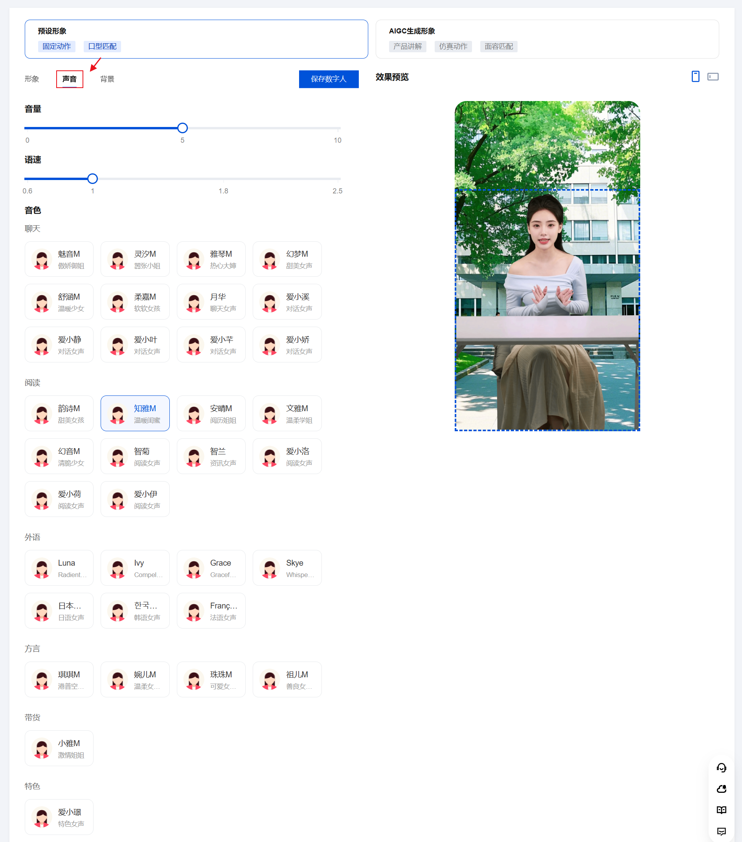Screen dimensions: 742x842
Task: Click the avatar icon for 小雅M voice
Action: [42, 748]
